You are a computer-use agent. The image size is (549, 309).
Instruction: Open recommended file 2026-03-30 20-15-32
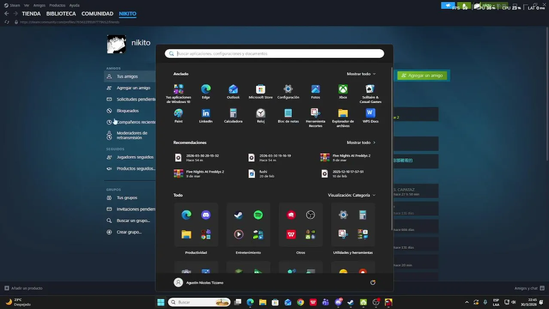pyautogui.click(x=197, y=158)
